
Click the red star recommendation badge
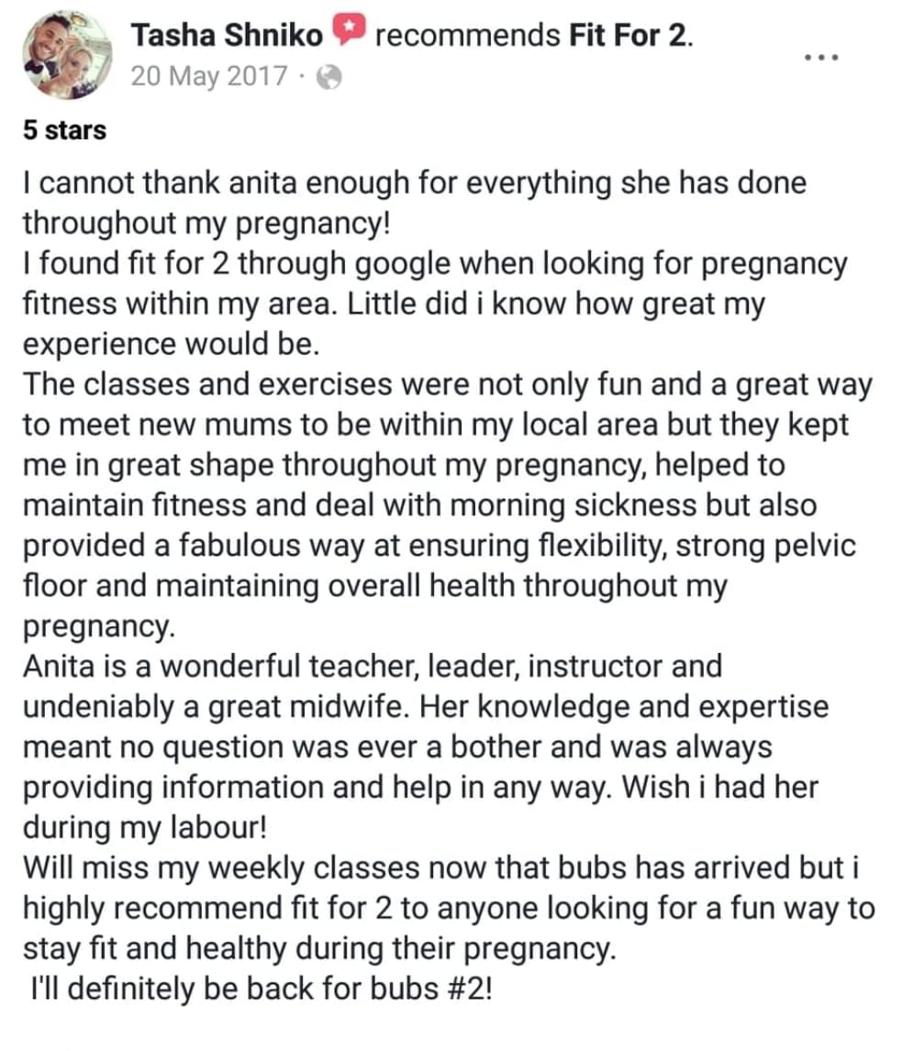[x=350, y=28]
